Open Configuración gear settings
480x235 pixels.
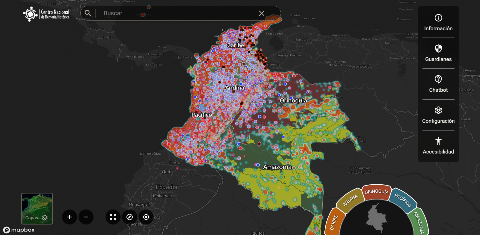click(438, 115)
